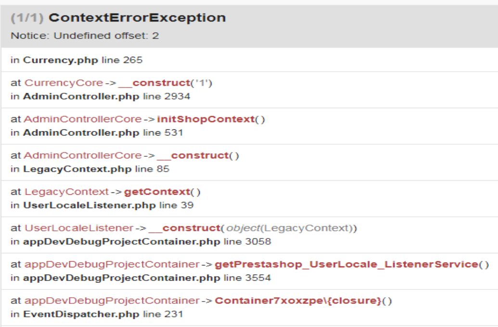Select the 'Undefined offset: 2' notice text
This screenshot has width=498, height=327.
coord(85,36)
